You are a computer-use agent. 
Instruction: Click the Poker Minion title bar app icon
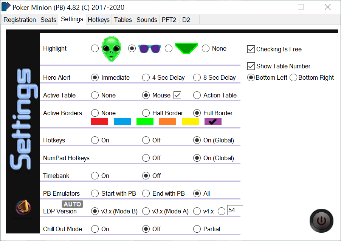click(x=6, y=7)
